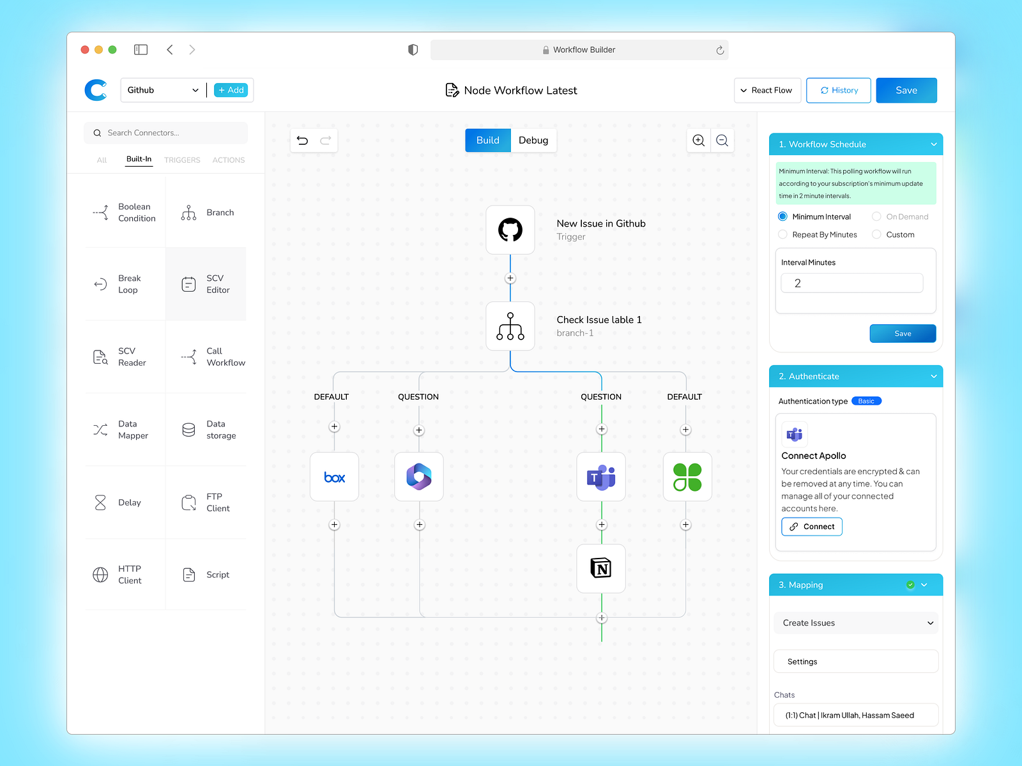This screenshot has height=766, width=1022.
Task: Collapse the Workflow Schedule section
Action: [x=933, y=144]
